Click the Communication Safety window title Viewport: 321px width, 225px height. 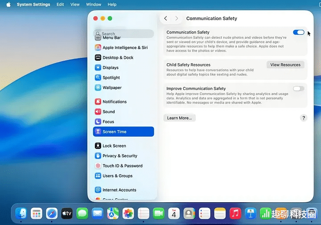coord(211,18)
